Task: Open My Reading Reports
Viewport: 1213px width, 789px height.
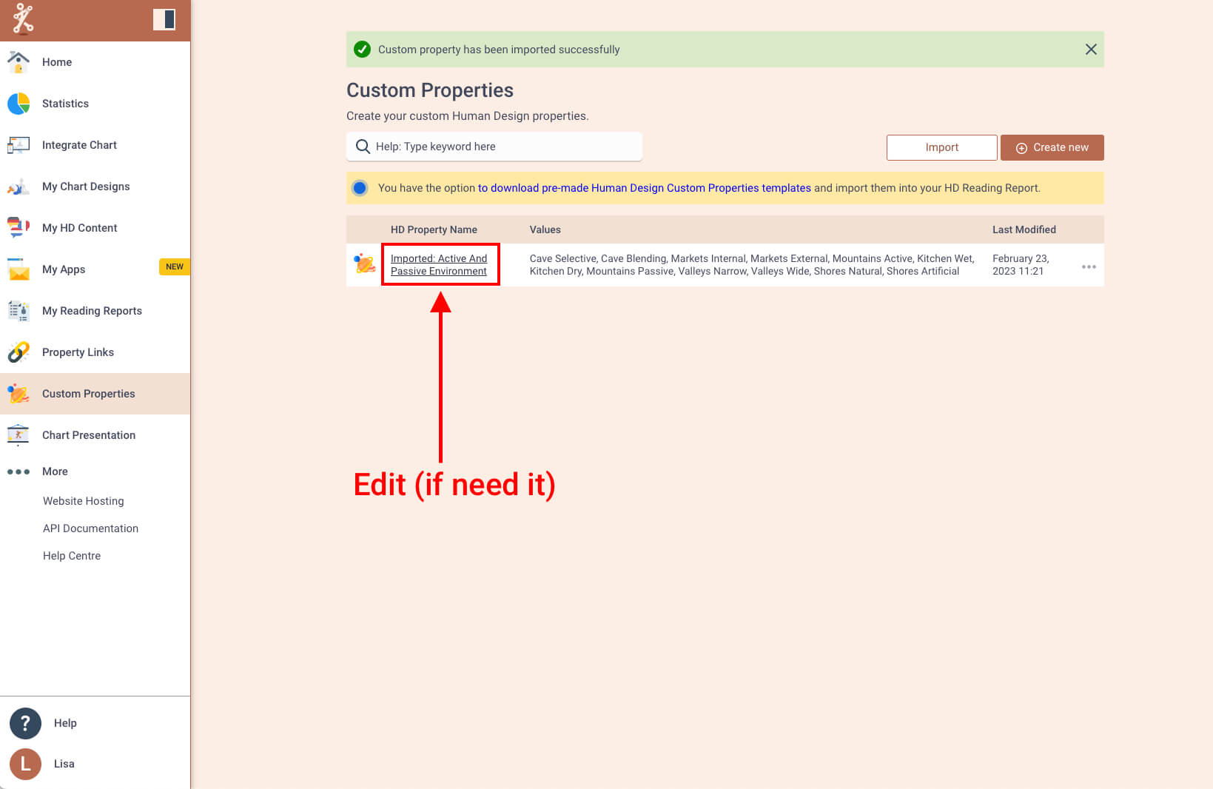Action: 92,311
